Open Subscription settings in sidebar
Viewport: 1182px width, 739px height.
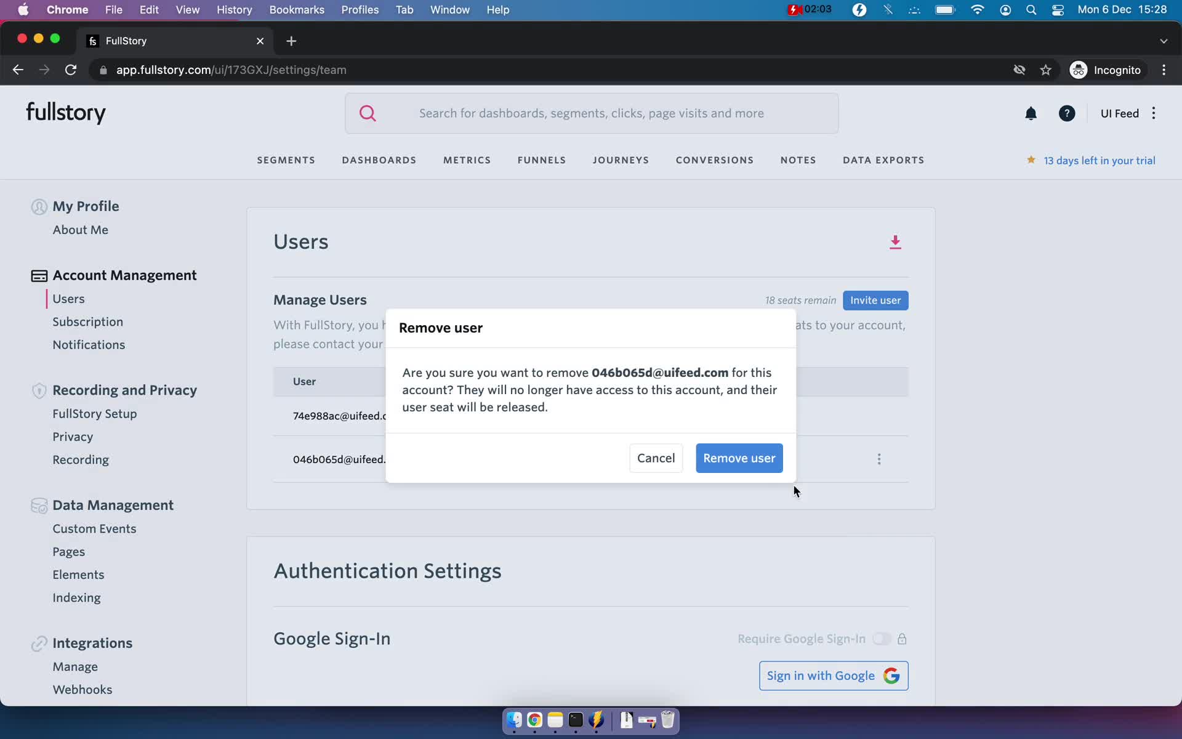pos(87,321)
